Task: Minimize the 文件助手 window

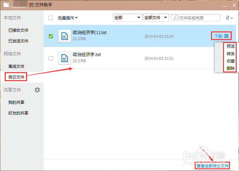Action: coord(224,5)
